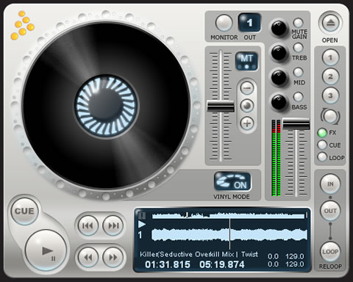Toggle Vinyl Mode ON button
This screenshot has width=353, height=282.
pyautogui.click(x=232, y=182)
